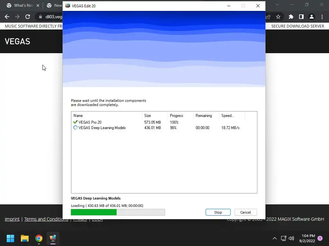Click the VEGAS installer taskbar icon
Viewport: 329px width, 246px height.
53,238
